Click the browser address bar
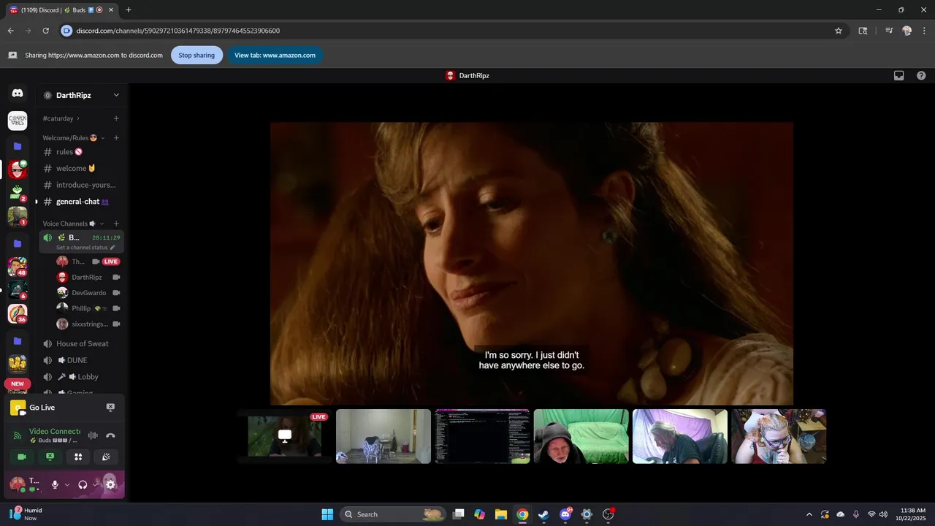Image resolution: width=935 pixels, height=526 pixels. click(453, 31)
